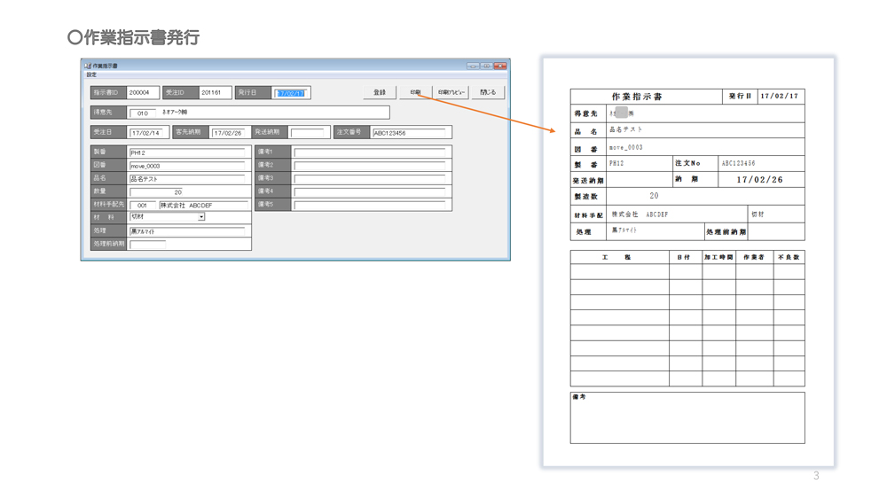Click the 作業指示書 window title icon

coord(88,66)
